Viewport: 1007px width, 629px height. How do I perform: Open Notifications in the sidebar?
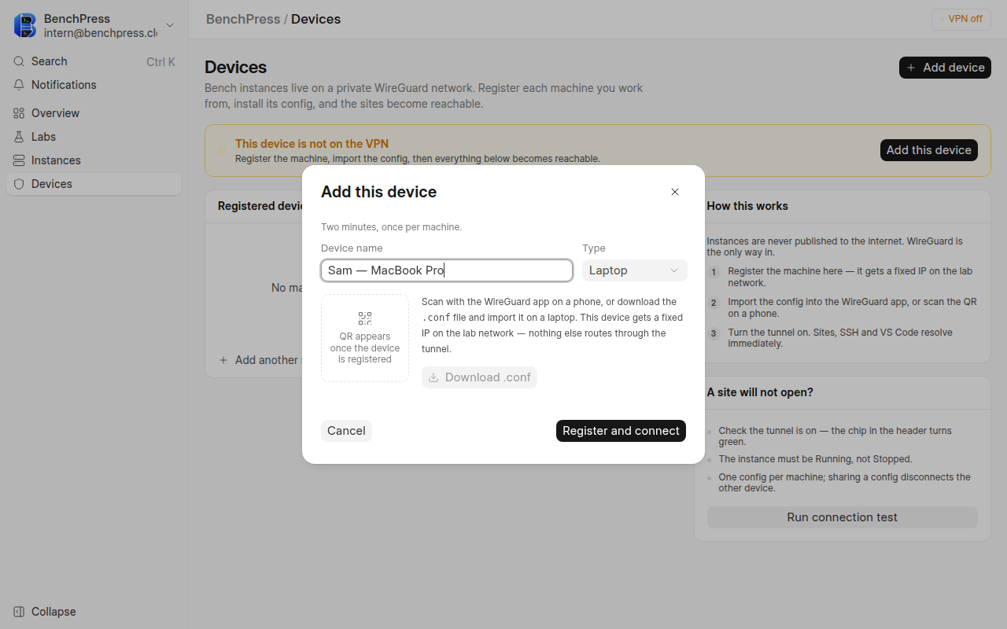[94, 85]
